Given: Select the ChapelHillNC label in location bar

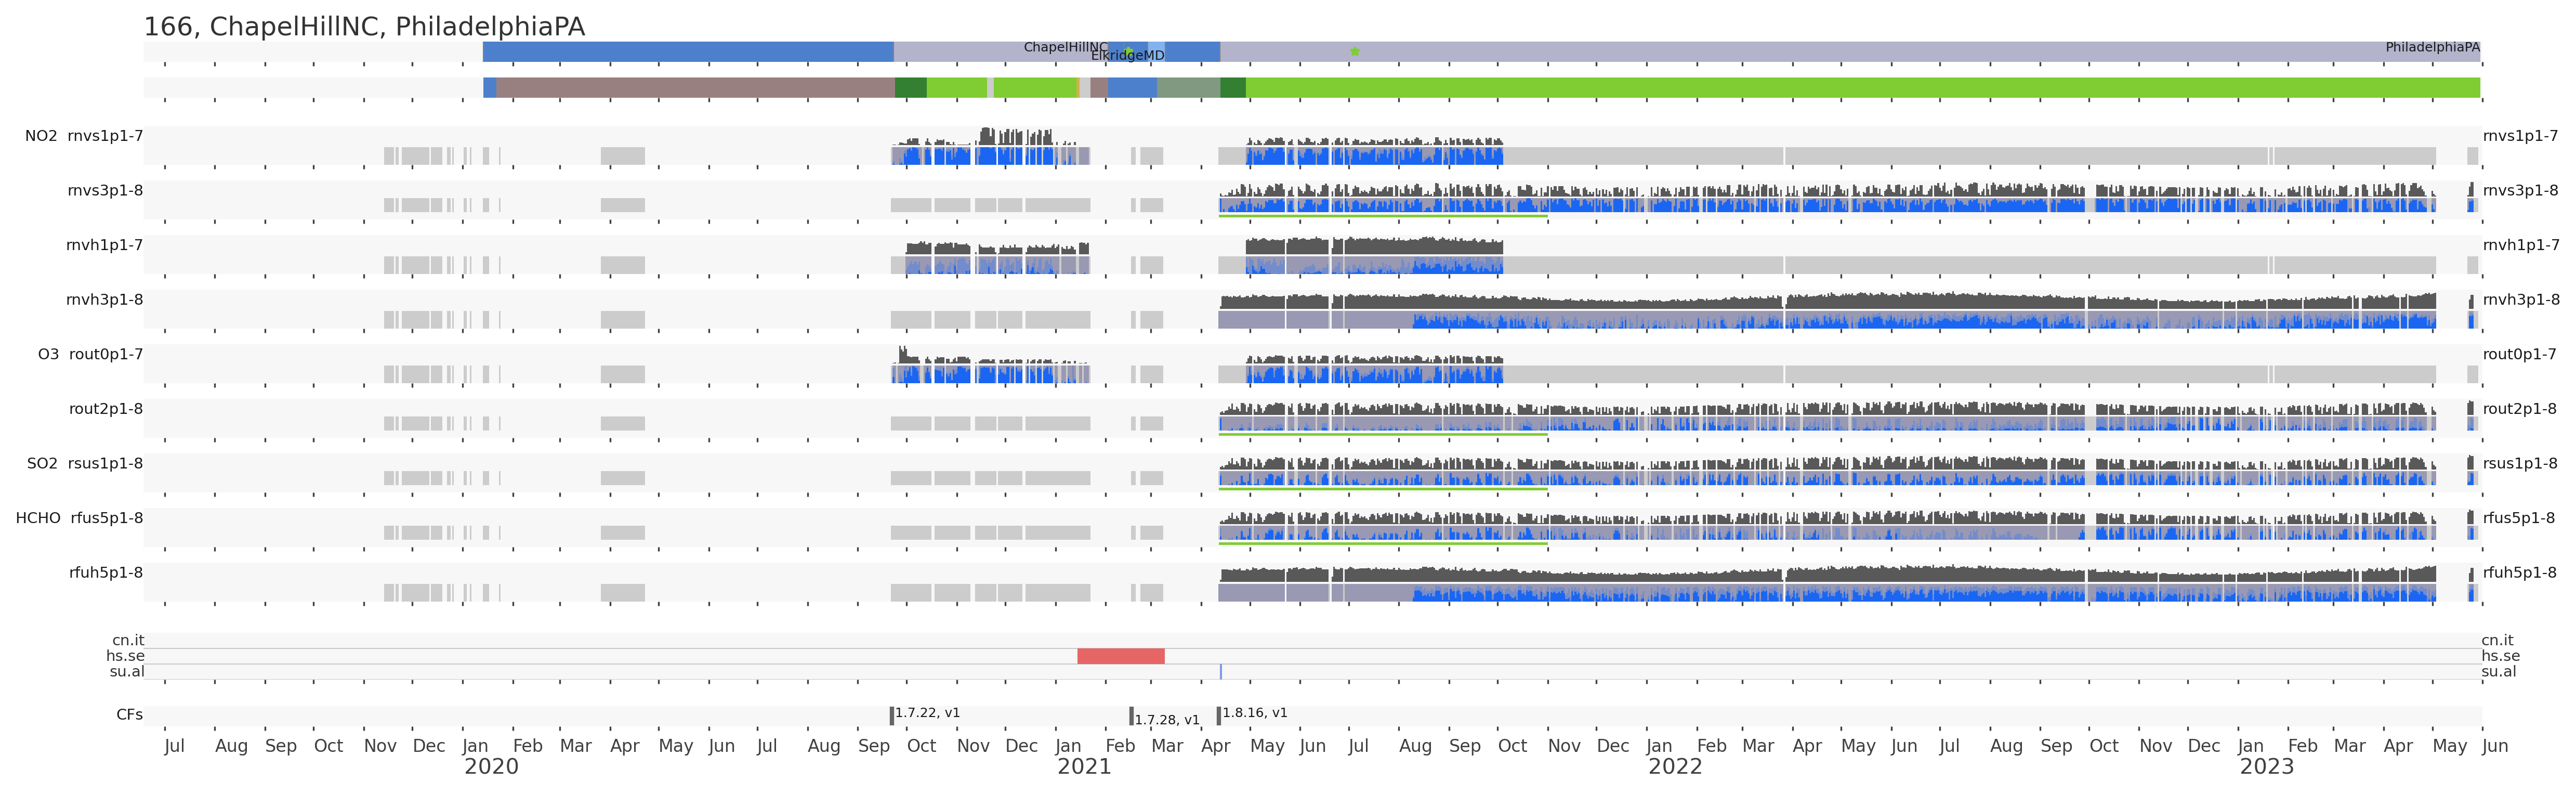Looking at the screenshot, I should click(x=1065, y=47).
